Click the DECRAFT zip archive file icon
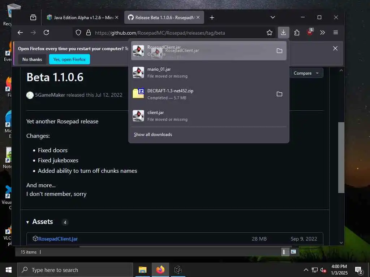The height and width of the screenshot is (277, 370). [138, 94]
